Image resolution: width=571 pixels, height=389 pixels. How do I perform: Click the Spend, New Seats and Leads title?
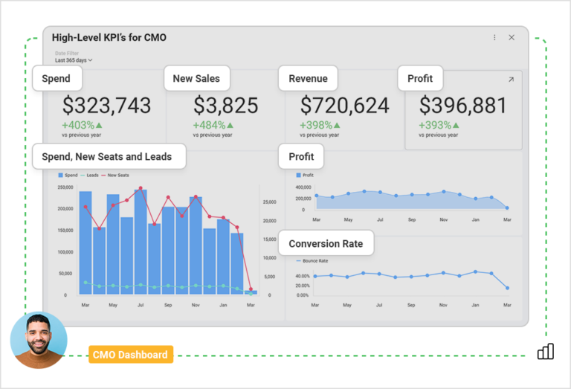coord(109,156)
